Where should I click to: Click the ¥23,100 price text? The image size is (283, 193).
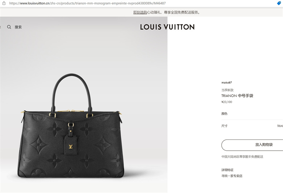(227, 102)
